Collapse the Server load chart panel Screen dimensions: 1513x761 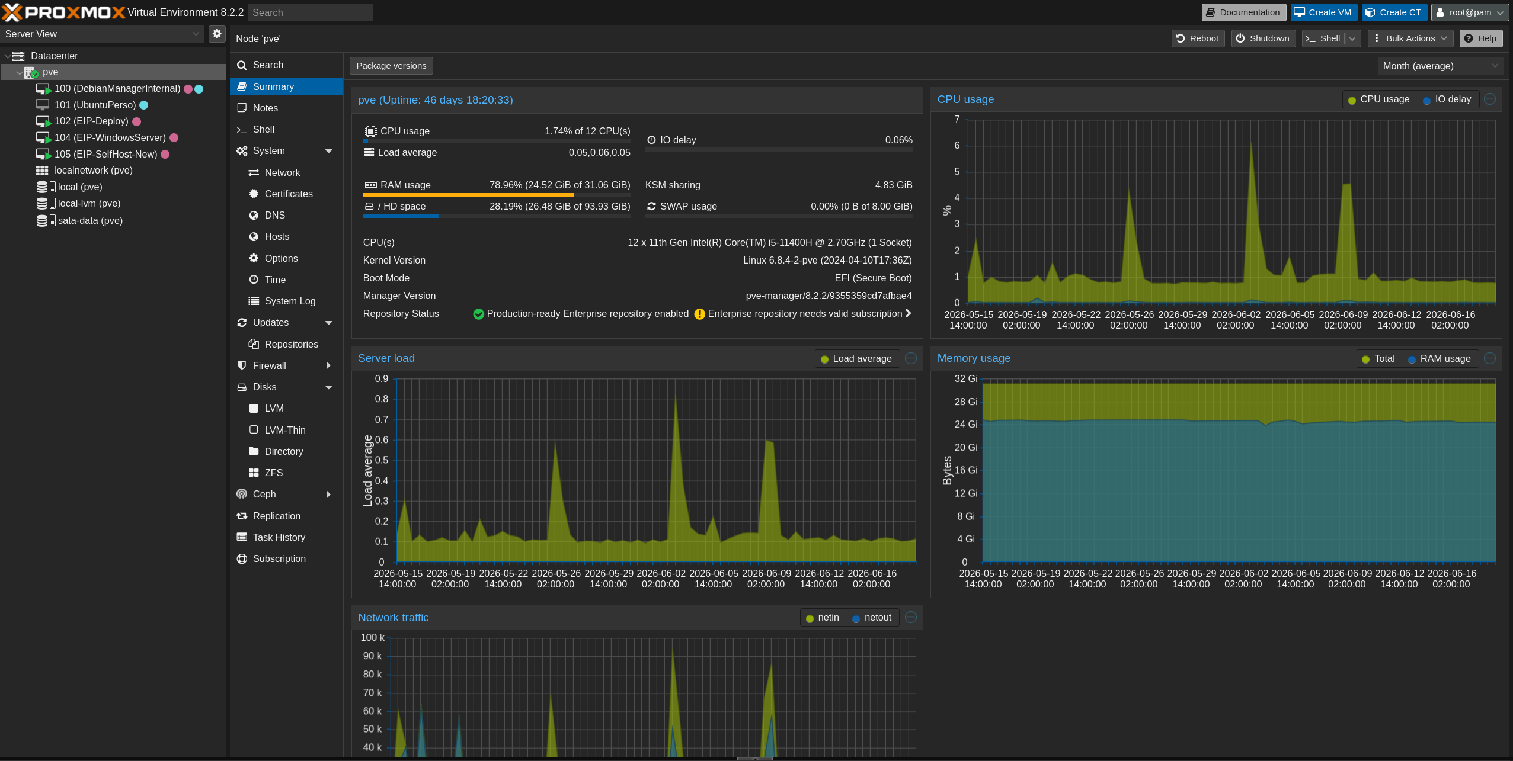tap(911, 358)
